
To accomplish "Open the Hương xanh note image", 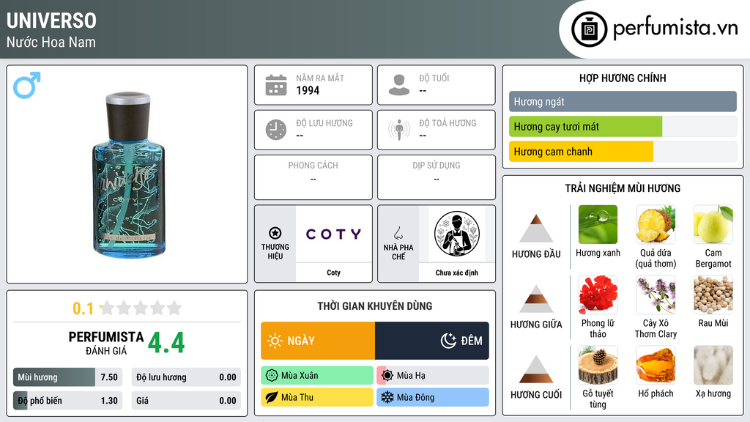I will tap(598, 224).
